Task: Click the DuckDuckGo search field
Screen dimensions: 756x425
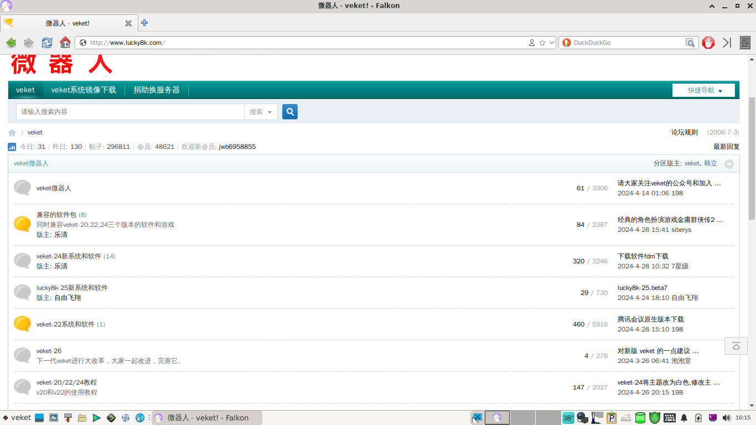Action: 628,43
